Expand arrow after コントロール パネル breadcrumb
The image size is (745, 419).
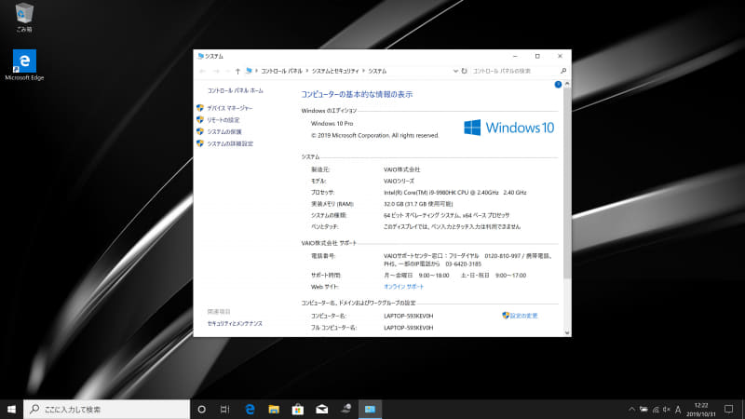(x=307, y=72)
